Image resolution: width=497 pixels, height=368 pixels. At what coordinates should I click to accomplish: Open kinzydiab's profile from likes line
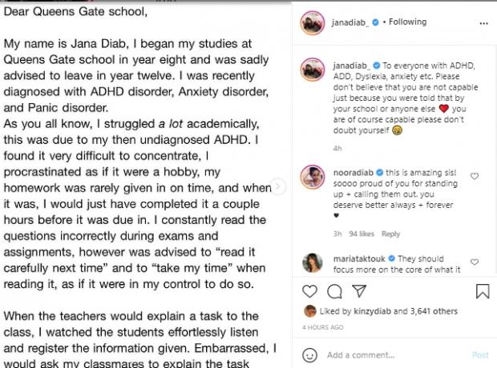[370, 312]
